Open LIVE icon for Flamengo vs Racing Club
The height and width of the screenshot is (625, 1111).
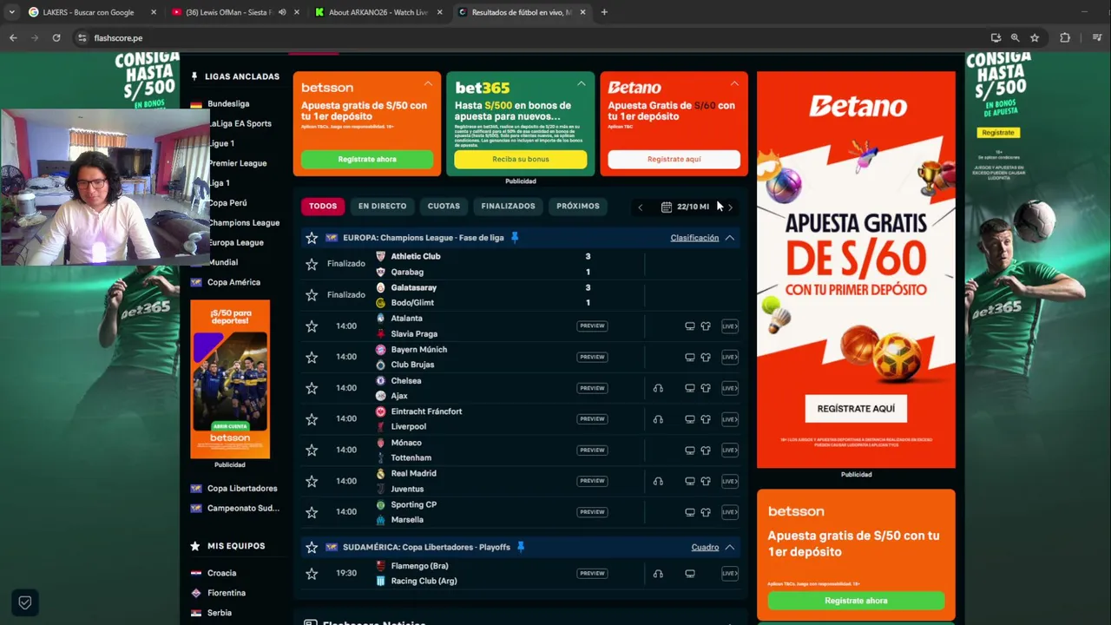730,574
